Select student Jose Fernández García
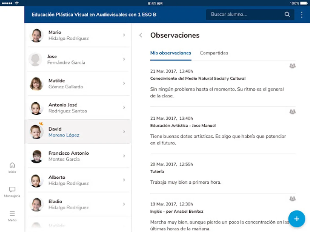 pyautogui.click(x=66, y=59)
